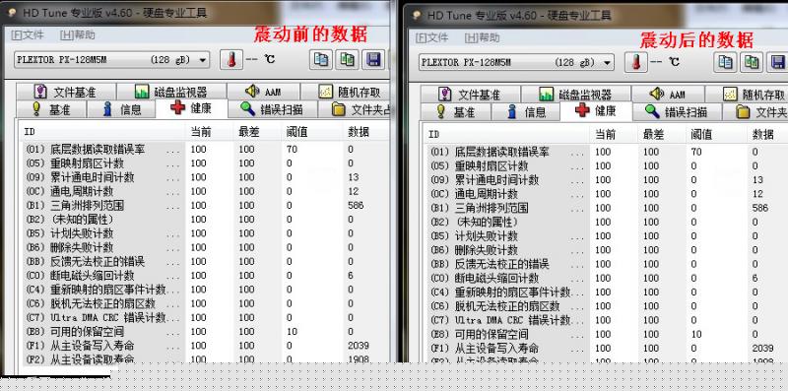Select row (未知的属性) in left window
The width and height of the screenshot is (788, 391).
coord(205,220)
